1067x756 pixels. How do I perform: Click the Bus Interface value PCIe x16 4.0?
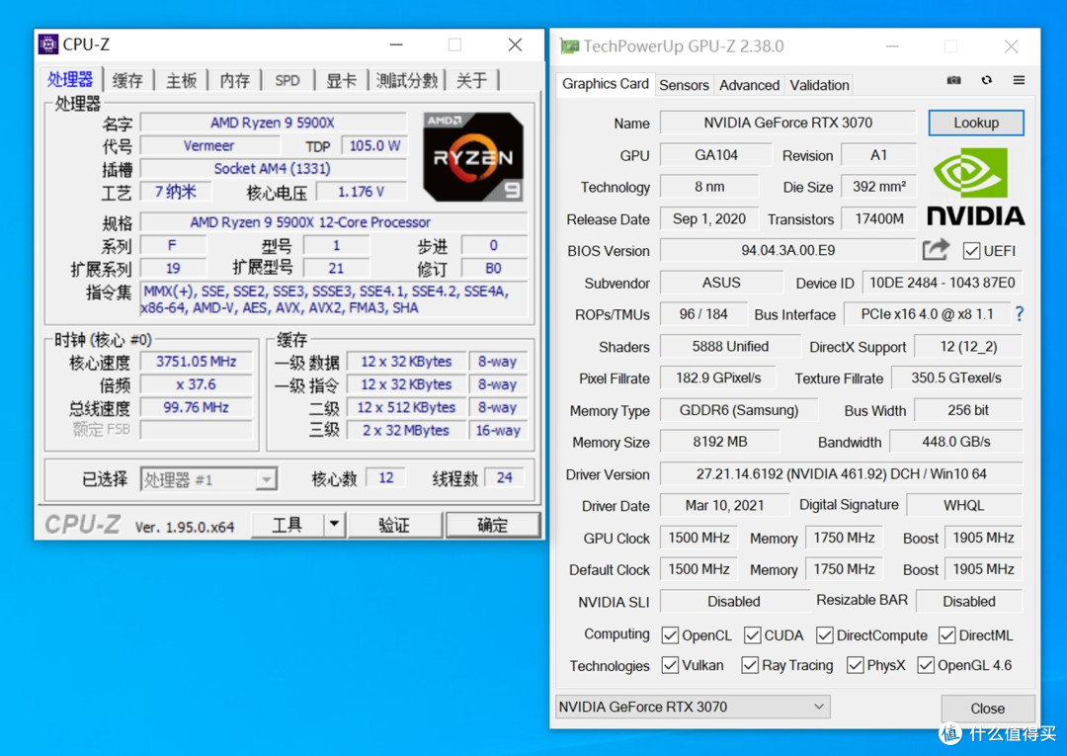coord(927,314)
